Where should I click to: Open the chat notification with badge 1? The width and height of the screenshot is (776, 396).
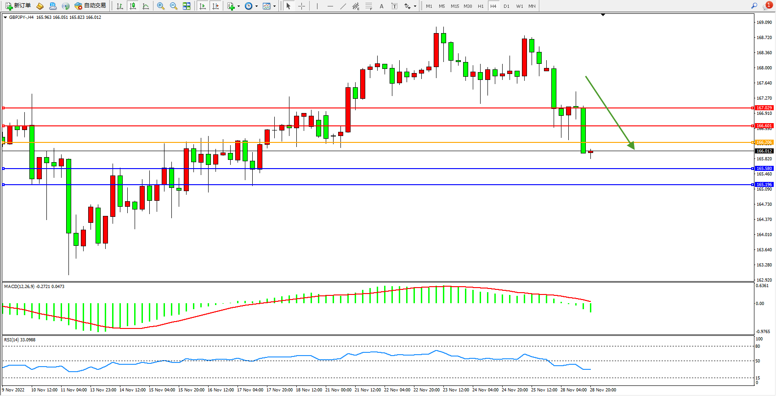point(767,6)
